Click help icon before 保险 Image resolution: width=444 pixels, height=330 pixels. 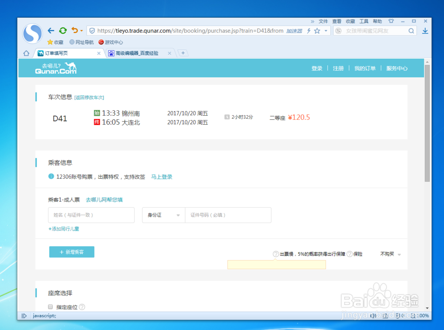coord(350,254)
